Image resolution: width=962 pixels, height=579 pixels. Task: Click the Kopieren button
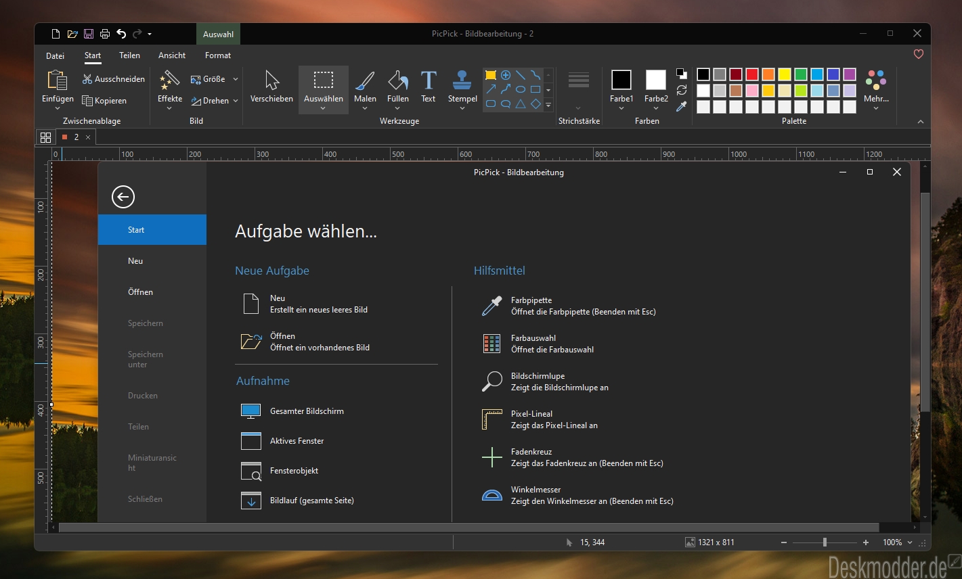[x=104, y=101]
